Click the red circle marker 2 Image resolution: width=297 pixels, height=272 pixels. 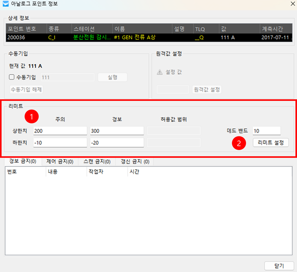click(x=239, y=143)
